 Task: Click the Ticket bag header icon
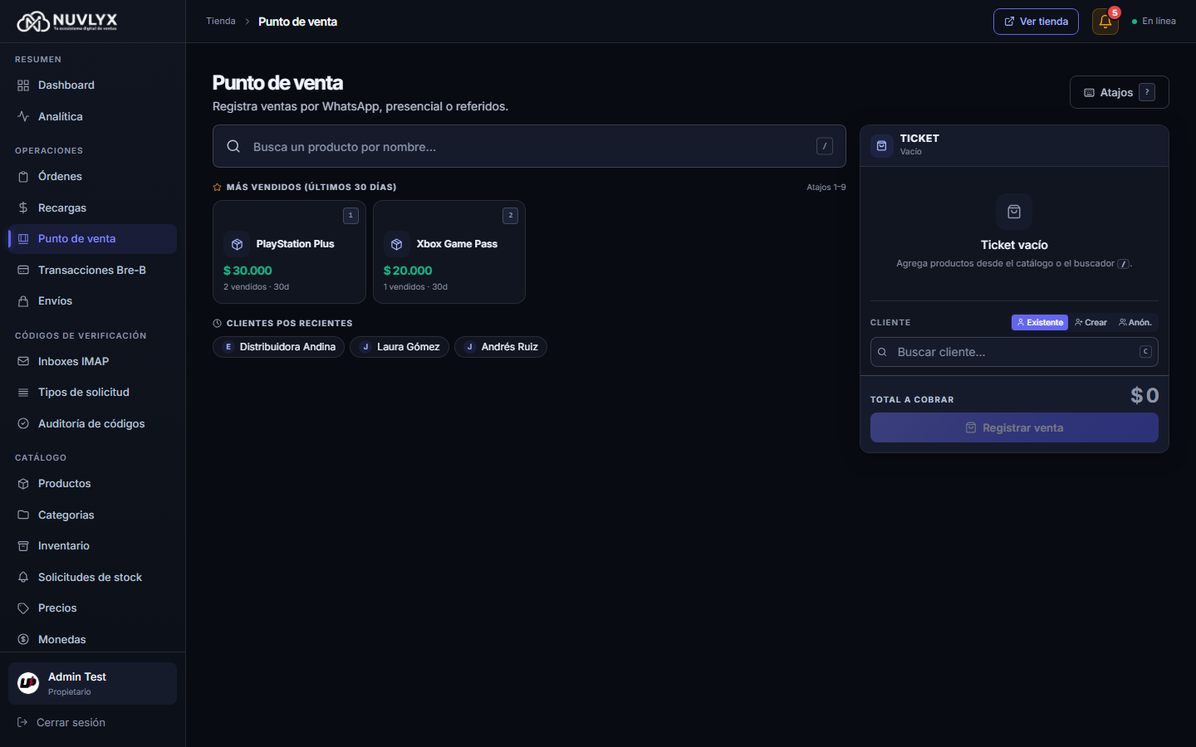(882, 145)
